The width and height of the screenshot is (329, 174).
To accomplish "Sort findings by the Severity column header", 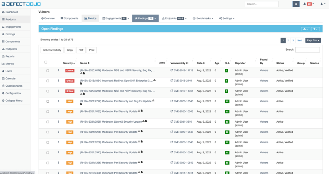I will click(68, 63).
